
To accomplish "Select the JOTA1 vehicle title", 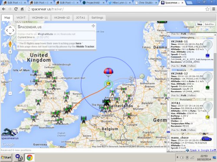I will coord(175,103).
